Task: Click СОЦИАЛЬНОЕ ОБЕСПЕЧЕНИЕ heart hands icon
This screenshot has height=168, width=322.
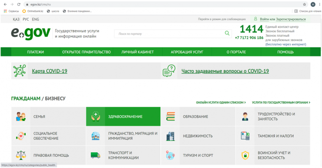Action: [21, 136]
